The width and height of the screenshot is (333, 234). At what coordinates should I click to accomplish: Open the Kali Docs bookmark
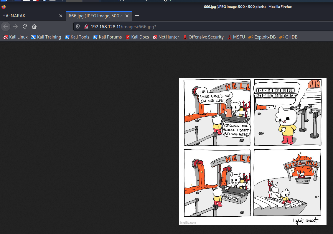tap(137, 37)
